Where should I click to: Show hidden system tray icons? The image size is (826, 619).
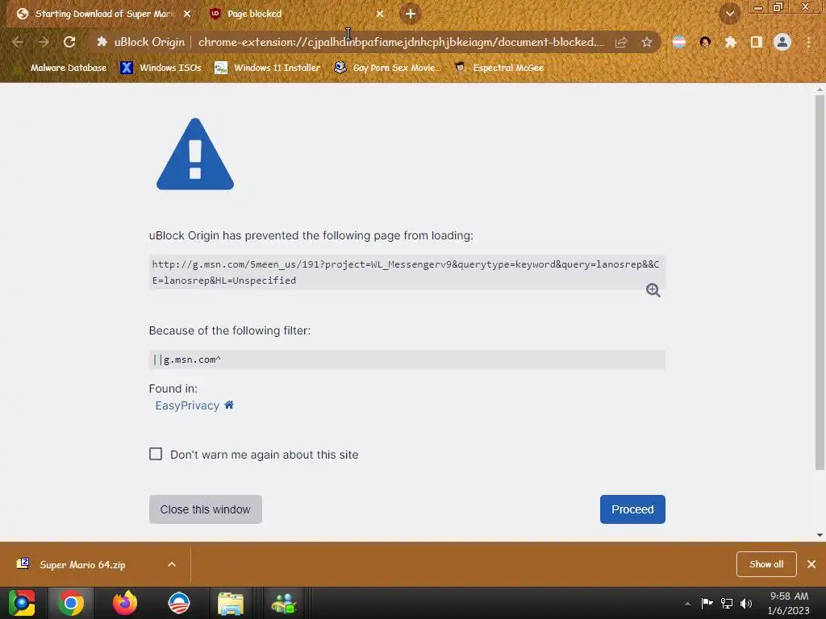pos(687,604)
